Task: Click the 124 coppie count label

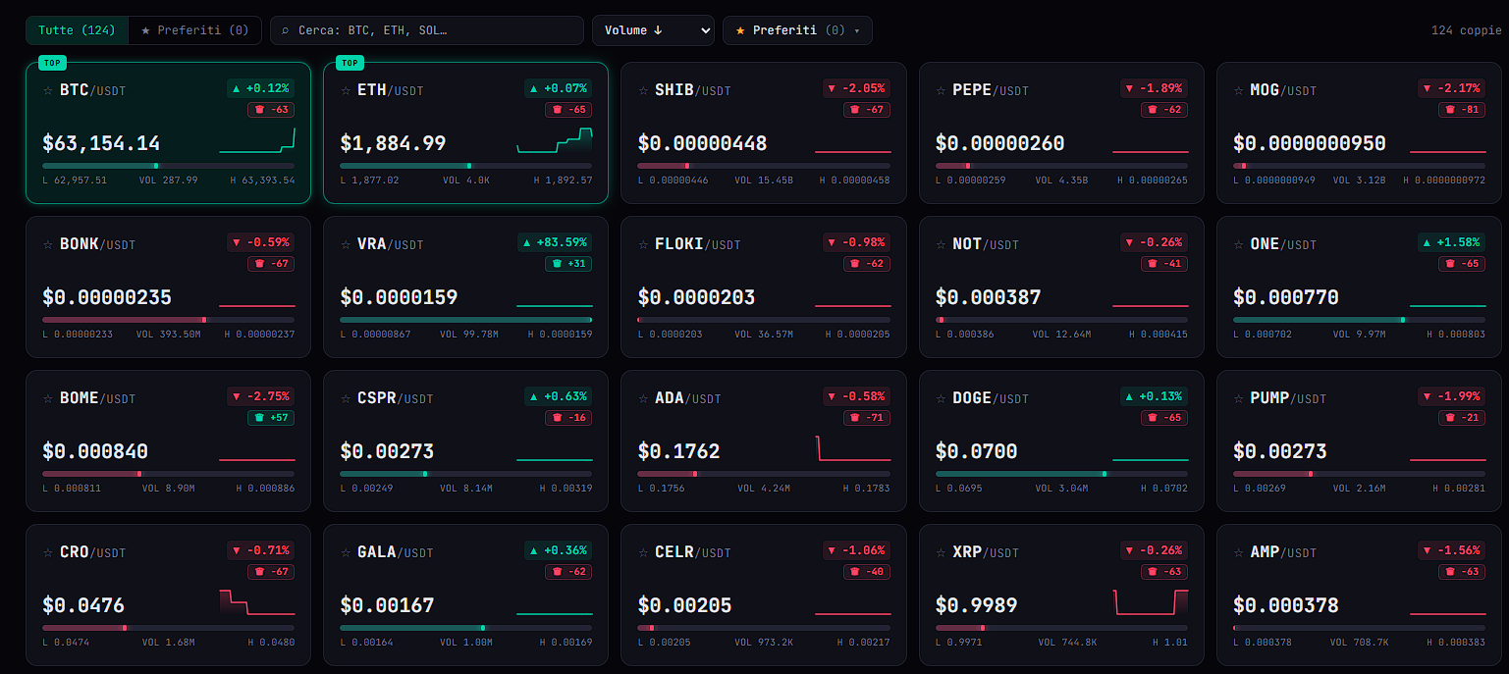Action: coord(1466,30)
